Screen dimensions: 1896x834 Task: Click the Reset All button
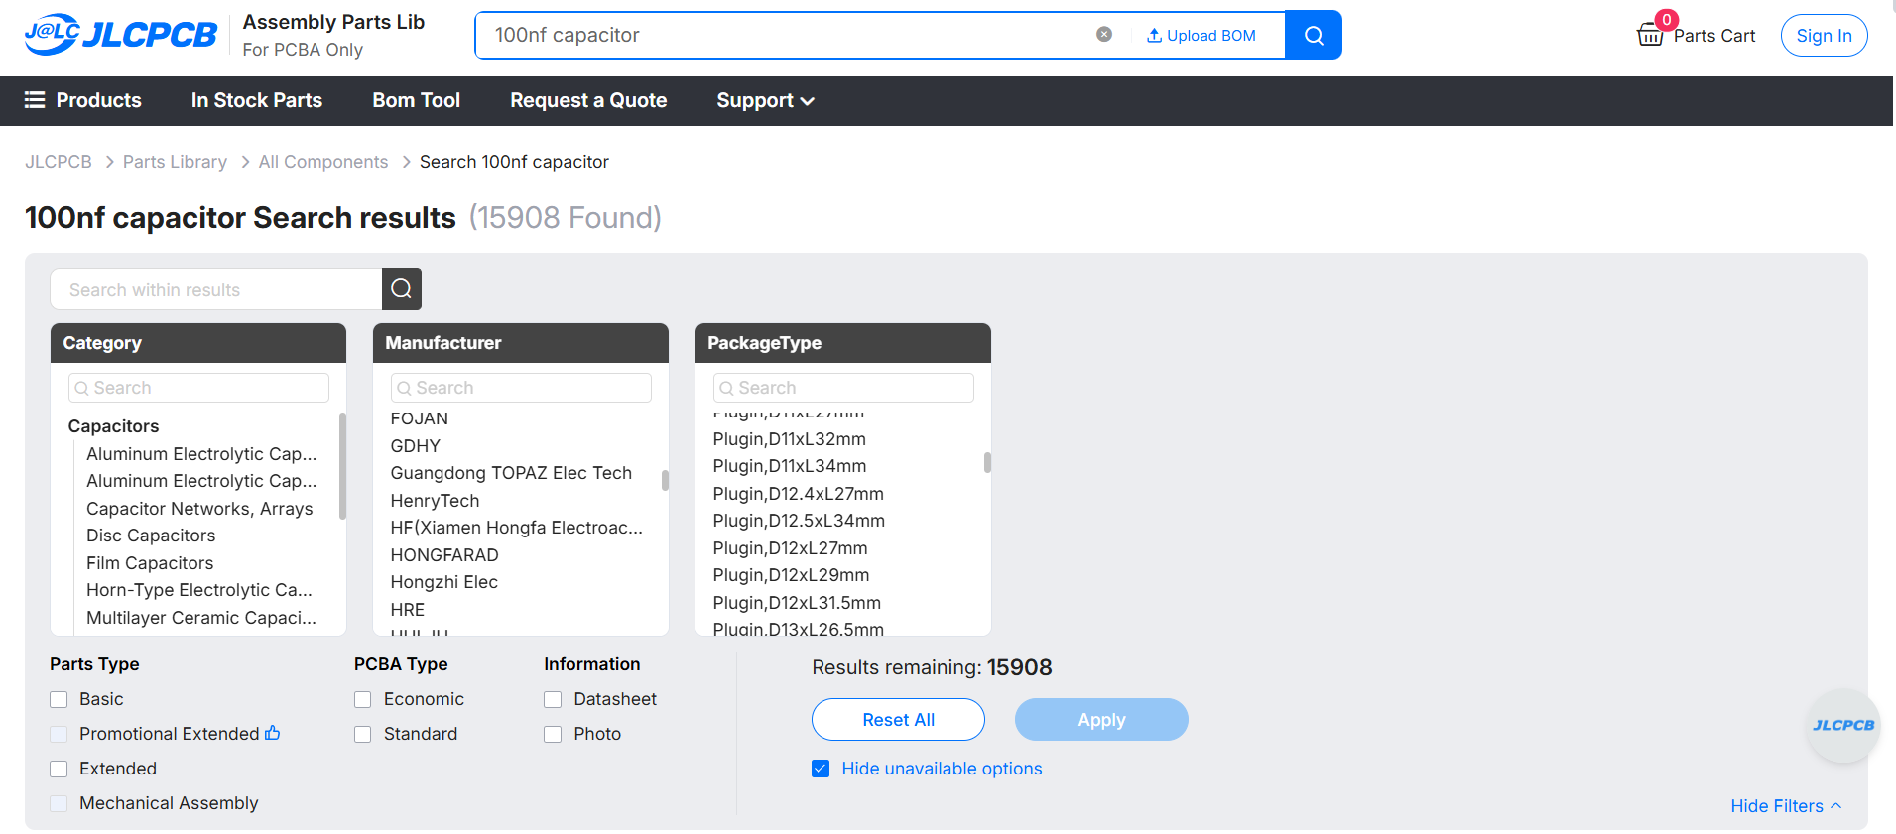pos(899,720)
